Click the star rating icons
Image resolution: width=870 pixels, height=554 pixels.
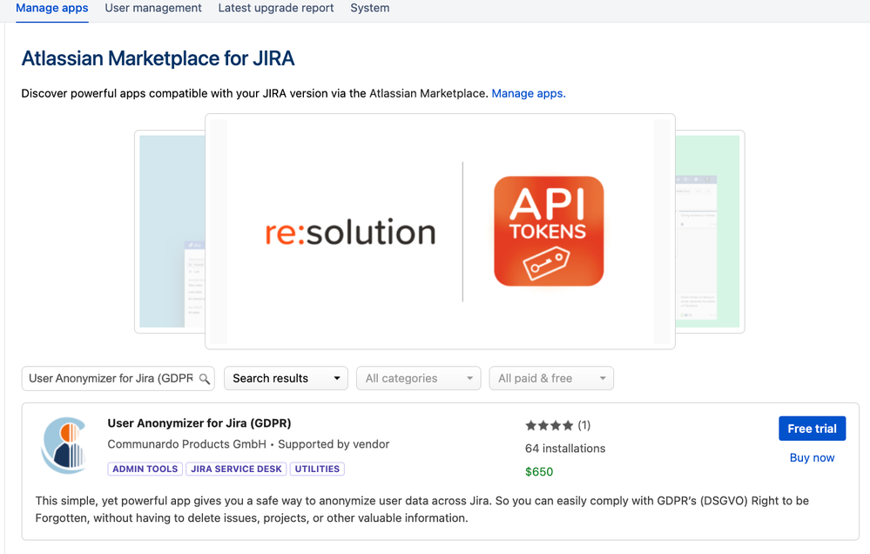pyautogui.click(x=549, y=425)
